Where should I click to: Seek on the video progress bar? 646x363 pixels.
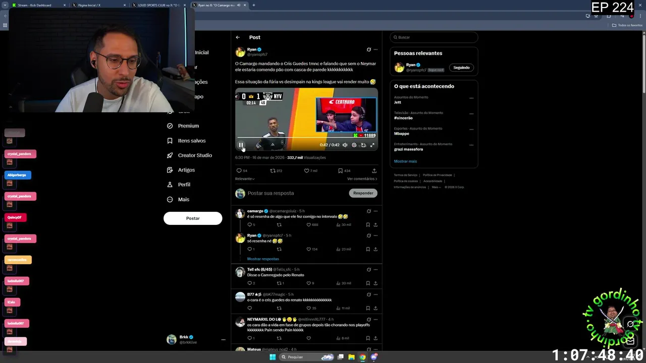tap(306, 138)
